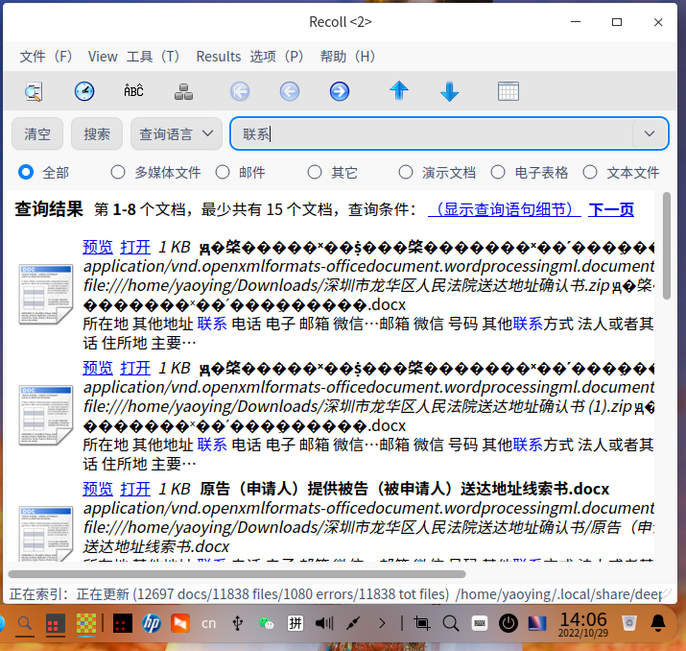Click the 下一页 next page link

[x=611, y=209]
